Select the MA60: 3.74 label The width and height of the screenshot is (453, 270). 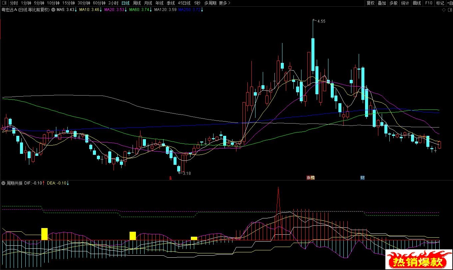pyautogui.click(x=140, y=10)
